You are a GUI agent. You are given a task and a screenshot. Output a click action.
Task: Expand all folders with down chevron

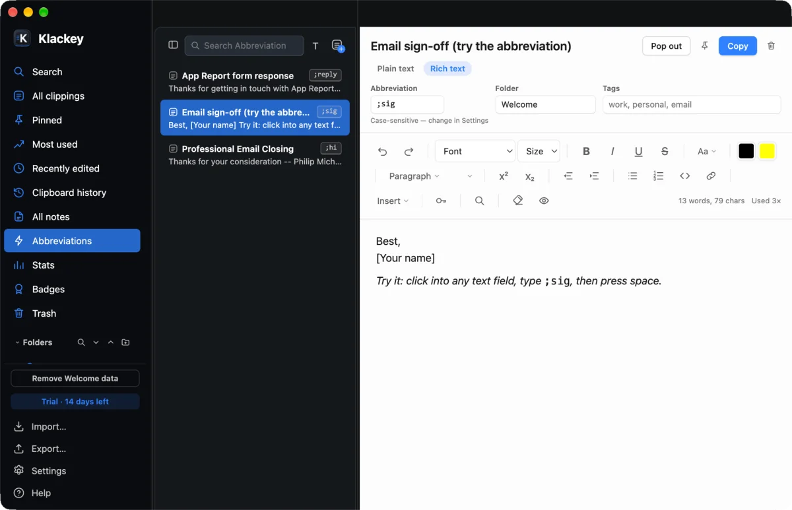pos(96,342)
